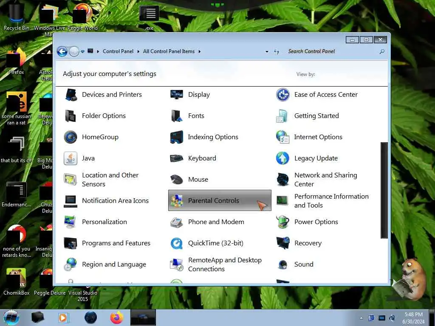This screenshot has height=326, width=435.
Task: Focus the Search Control Panel field
Action: point(333,51)
